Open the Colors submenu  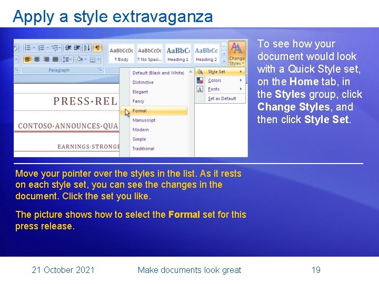click(x=220, y=80)
